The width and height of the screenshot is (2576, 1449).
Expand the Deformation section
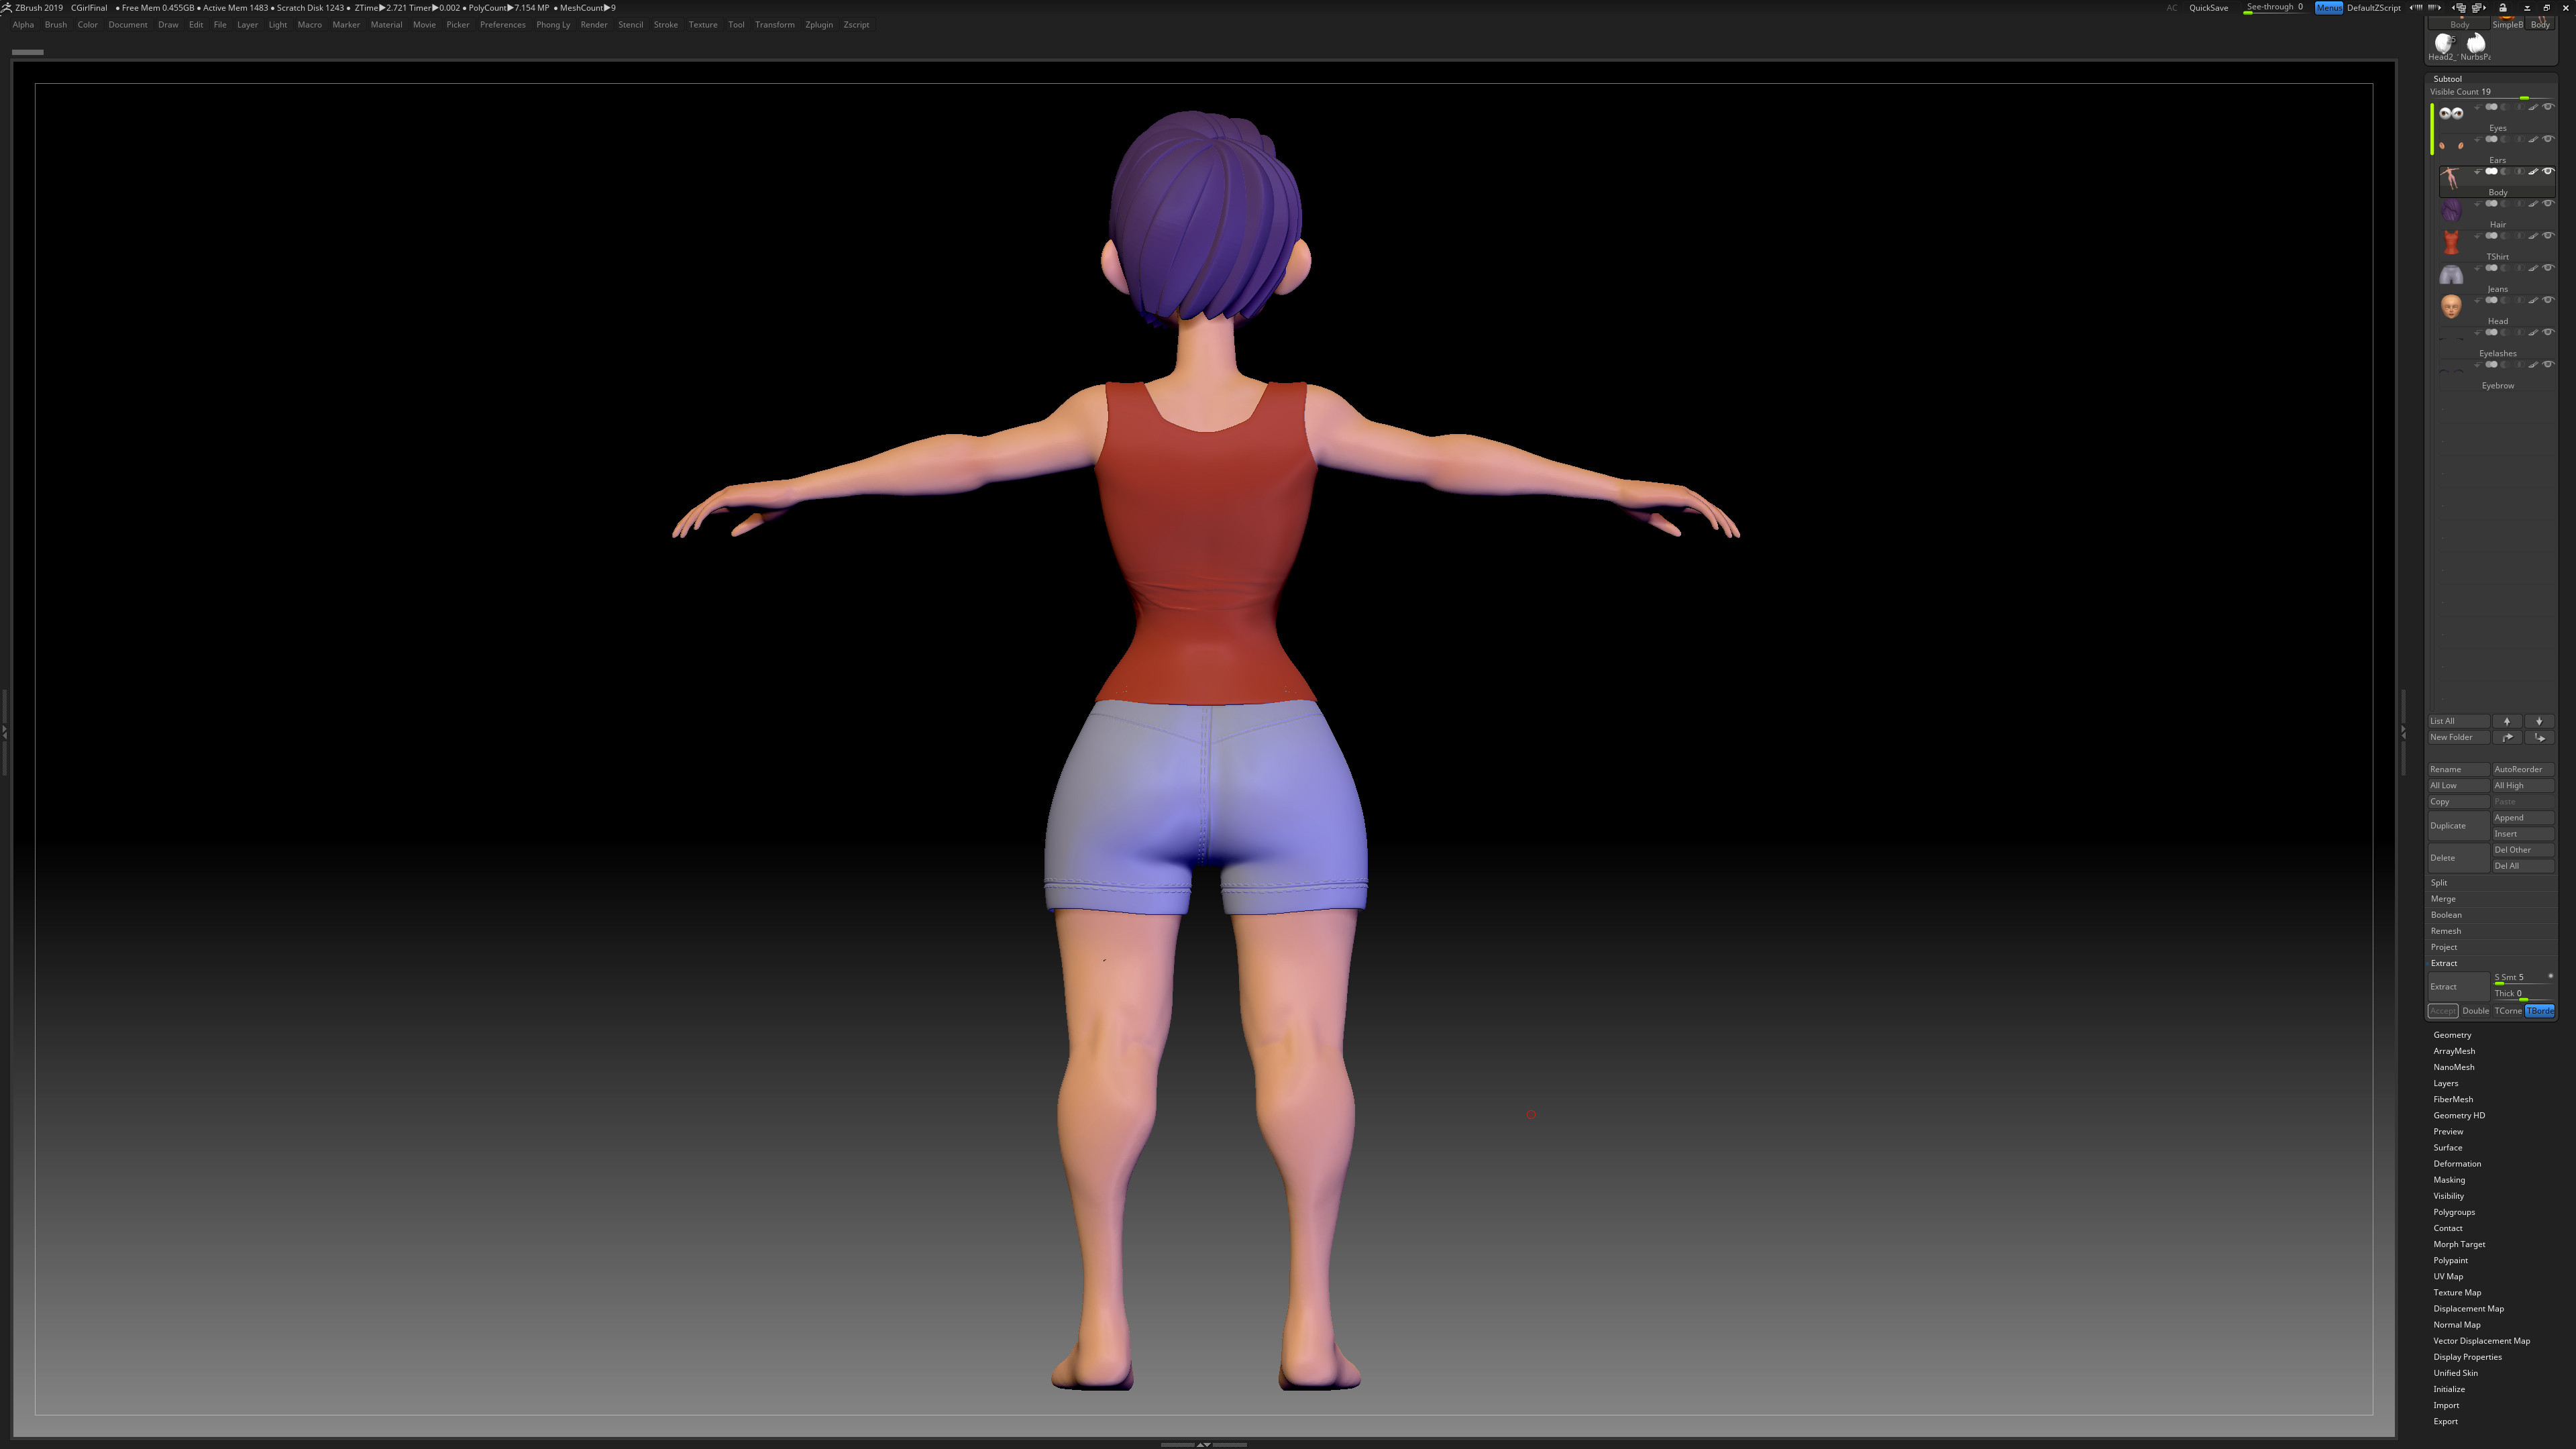(2457, 1164)
